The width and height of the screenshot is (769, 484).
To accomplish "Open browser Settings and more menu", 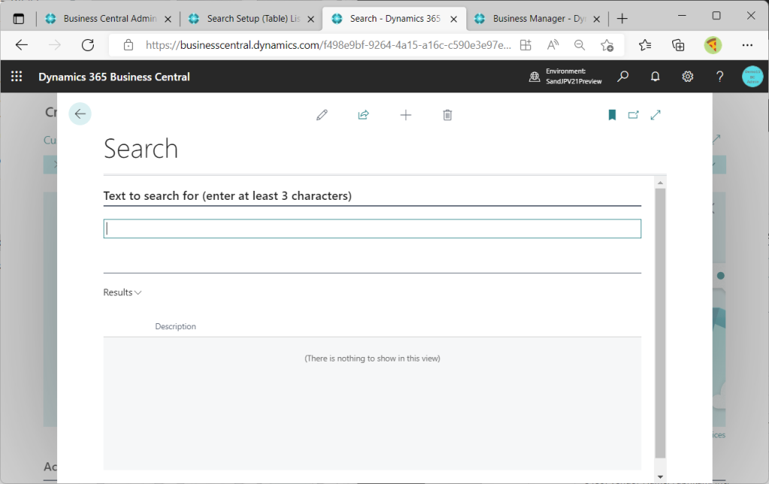I will coord(747,45).
